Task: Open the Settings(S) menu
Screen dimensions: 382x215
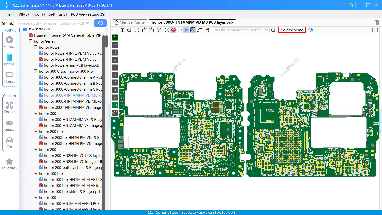Action: click(58, 14)
